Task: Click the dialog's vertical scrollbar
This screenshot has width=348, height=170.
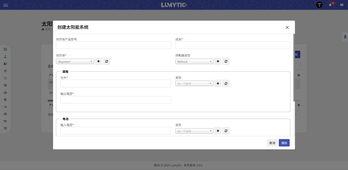Action: (294, 67)
